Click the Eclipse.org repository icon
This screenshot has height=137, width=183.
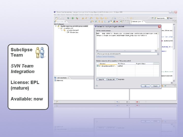(x=55, y=80)
